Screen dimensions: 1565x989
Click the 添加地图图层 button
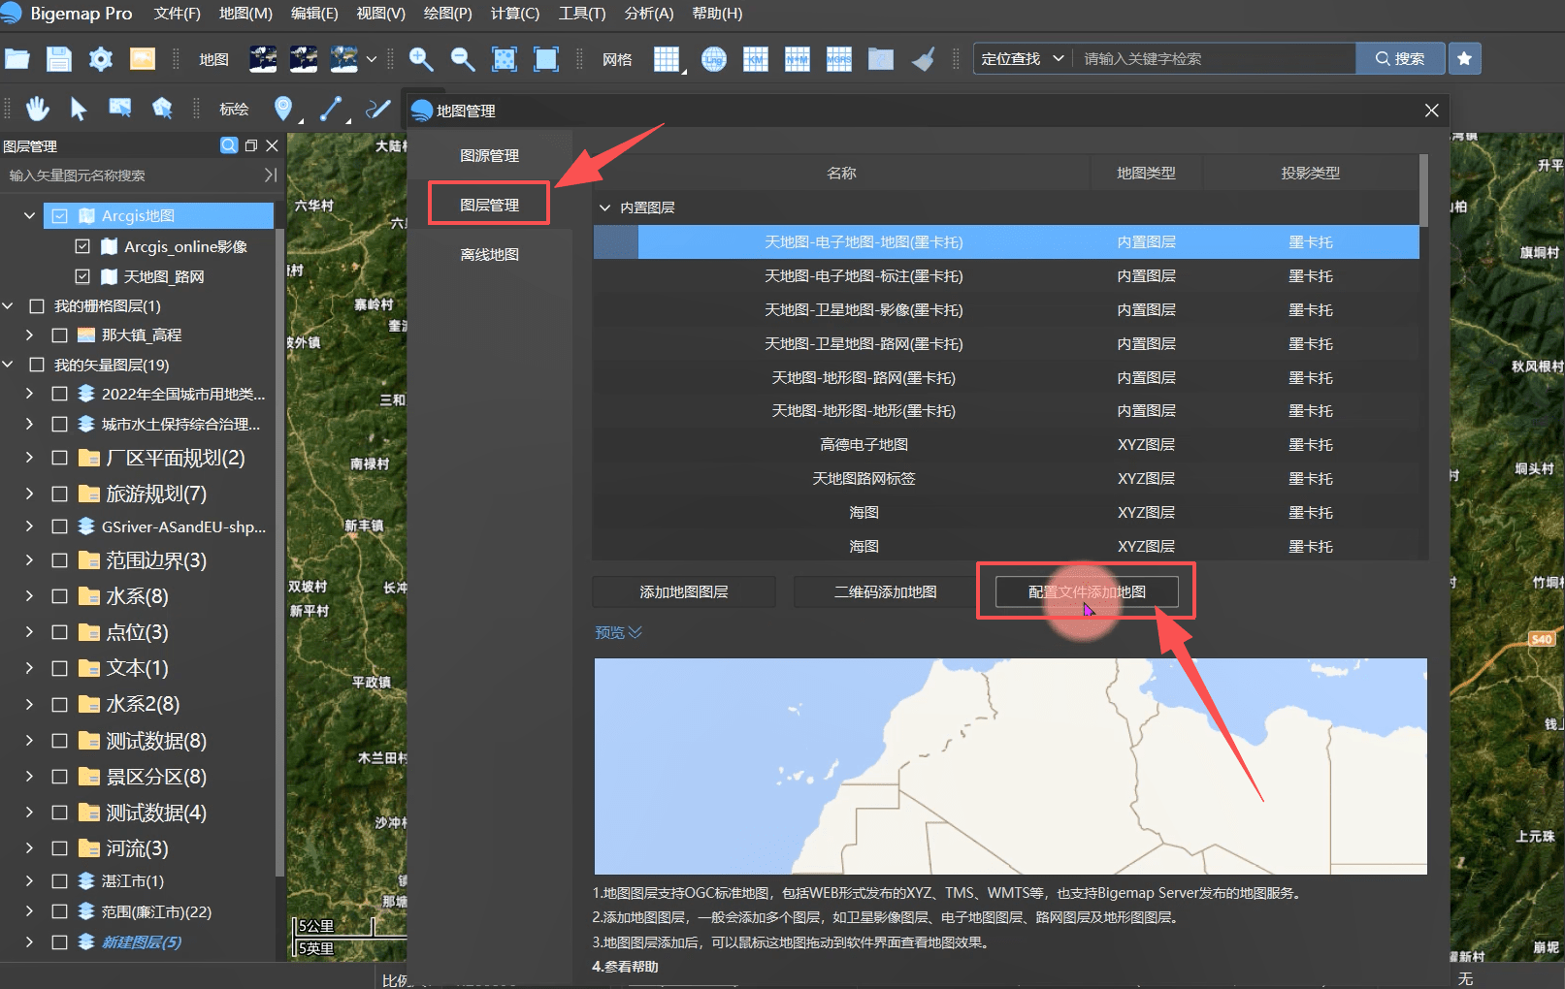coord(684,591)
